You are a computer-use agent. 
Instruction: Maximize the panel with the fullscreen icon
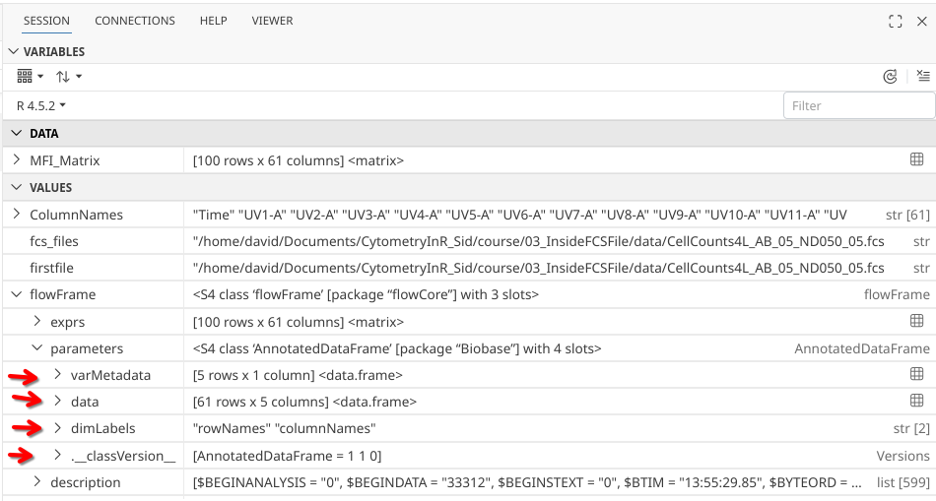[x=896, y=21]
